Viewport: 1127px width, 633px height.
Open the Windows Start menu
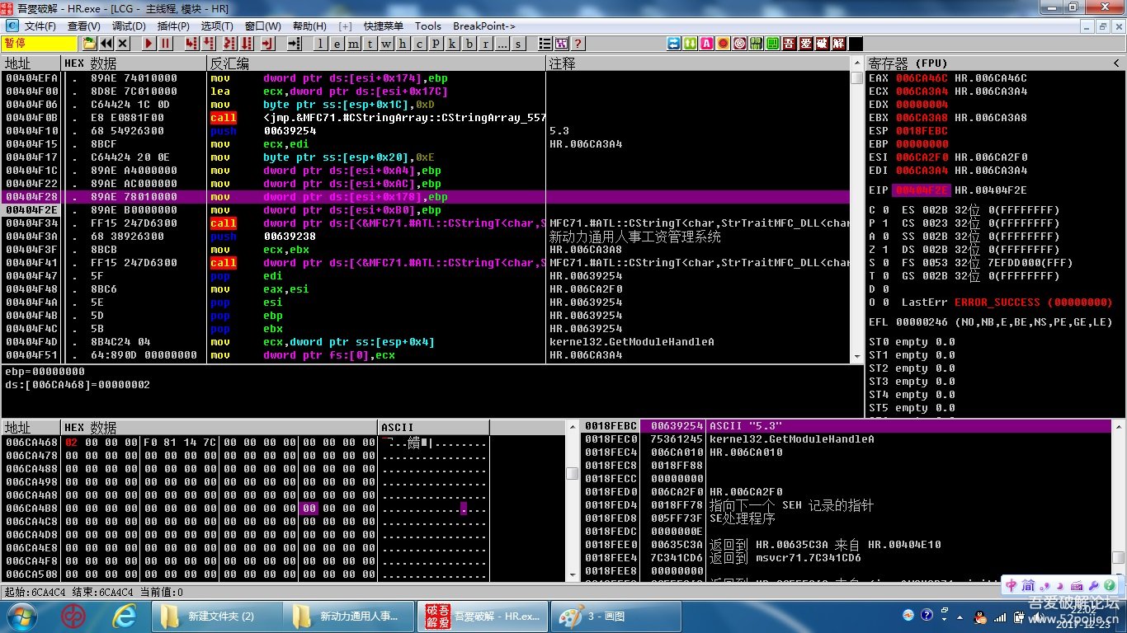[20, 616]
